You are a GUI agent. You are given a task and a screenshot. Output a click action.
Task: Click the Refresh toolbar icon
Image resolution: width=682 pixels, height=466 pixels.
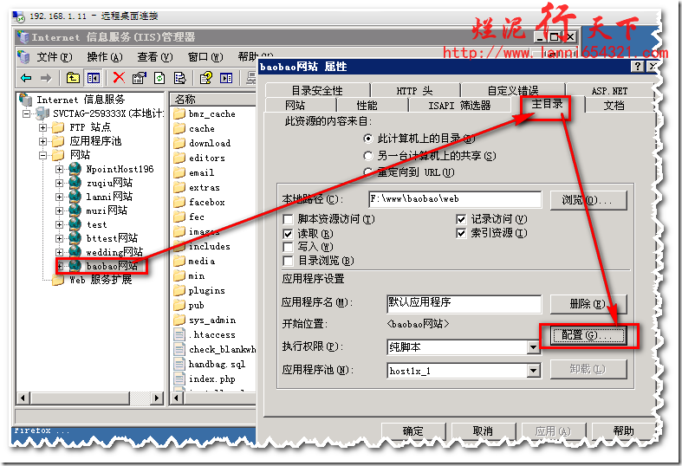[x=159, y=78]
